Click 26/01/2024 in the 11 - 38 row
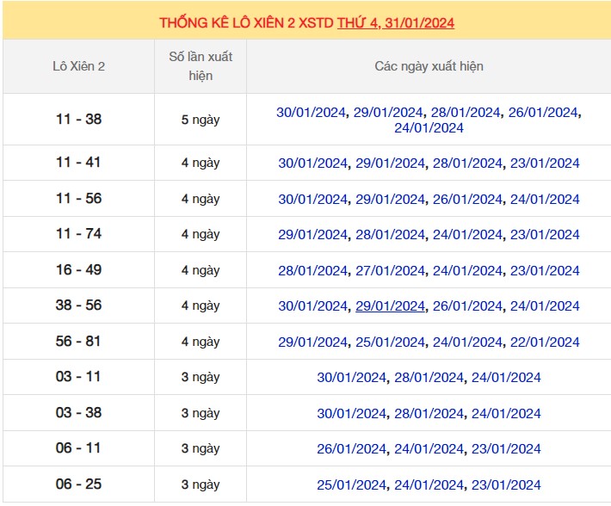 point(543,113)
